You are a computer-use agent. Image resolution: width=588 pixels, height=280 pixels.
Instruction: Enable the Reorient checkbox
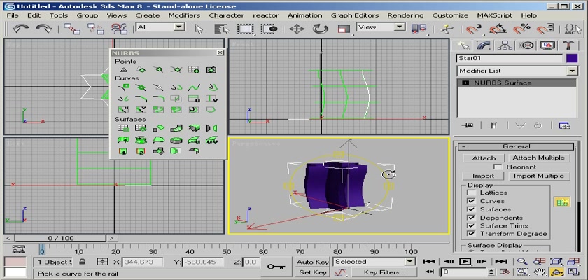click(498, 167)
